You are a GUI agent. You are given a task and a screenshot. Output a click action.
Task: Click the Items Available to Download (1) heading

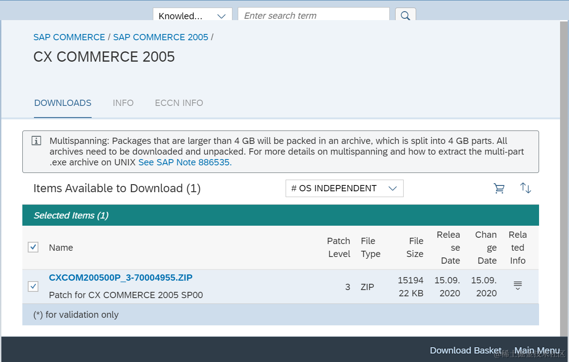[x=117, y=189]
